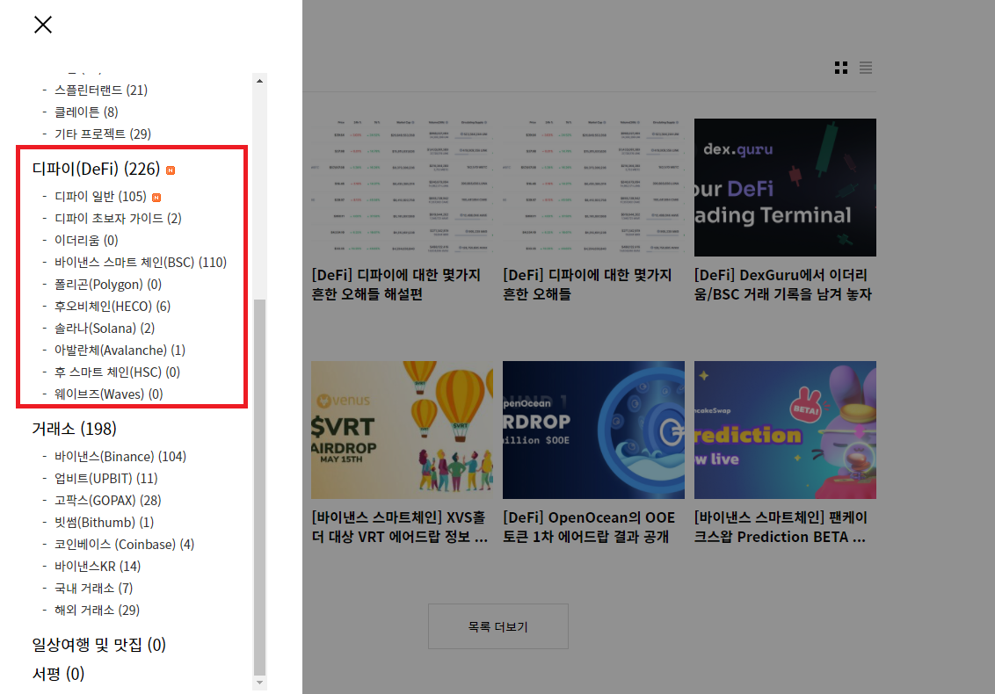Open middle table thumbnail of 흔한 오해들 post
995x694 pixels.
click(x=593, y=187)
